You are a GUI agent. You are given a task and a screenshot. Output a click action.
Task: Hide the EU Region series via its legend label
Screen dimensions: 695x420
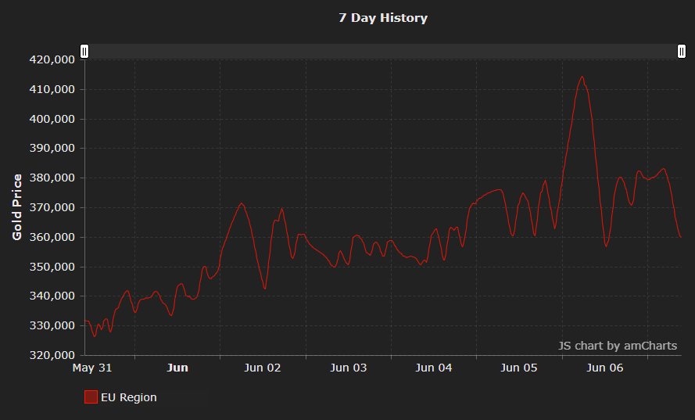[128, 397]
